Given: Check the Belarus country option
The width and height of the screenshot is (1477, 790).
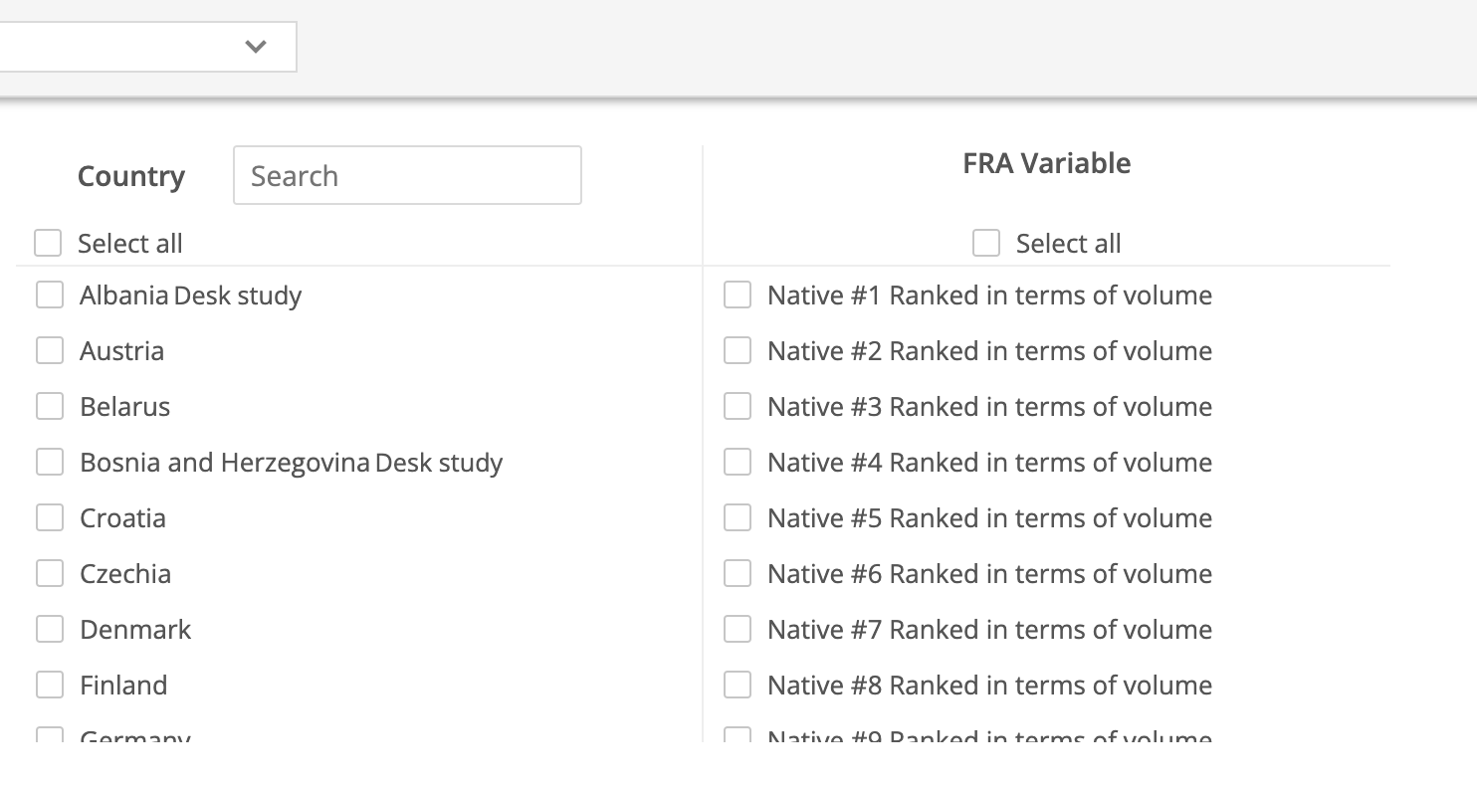Looking at the screenshot, I should 49,406.
